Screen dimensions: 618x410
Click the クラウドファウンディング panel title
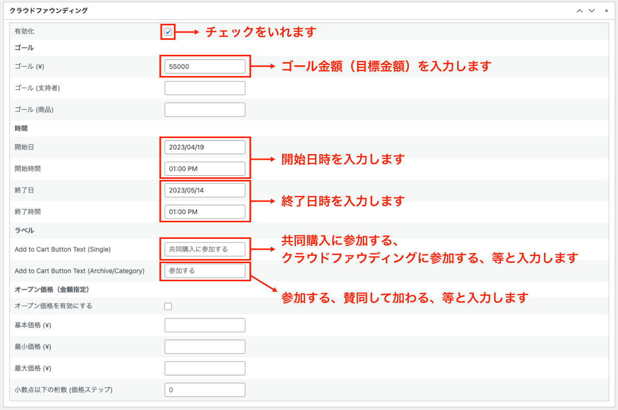[x=49, y=10]
